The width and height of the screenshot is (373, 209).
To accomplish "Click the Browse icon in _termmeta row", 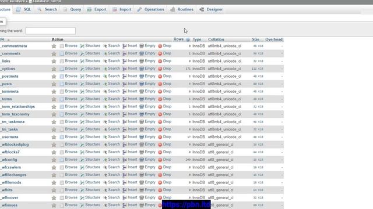I will pos(62,92).
